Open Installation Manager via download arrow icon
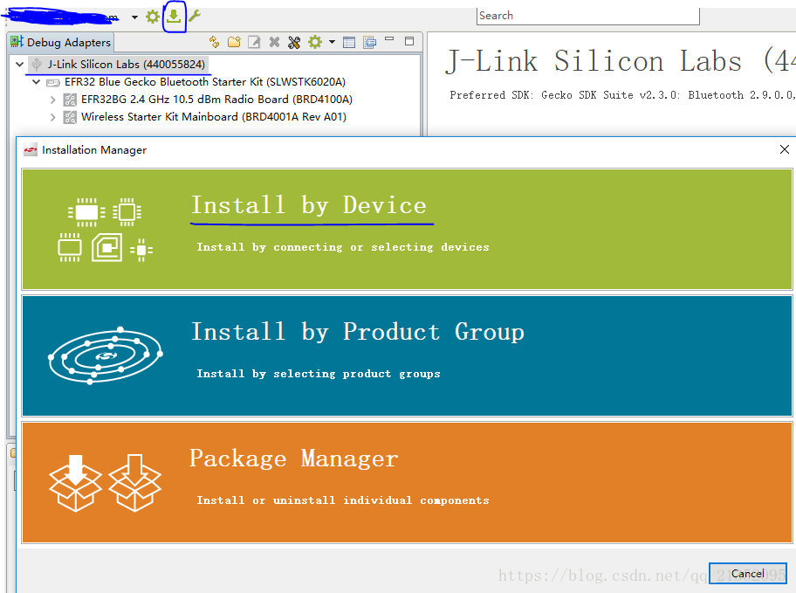 click(x=174, y=17)
